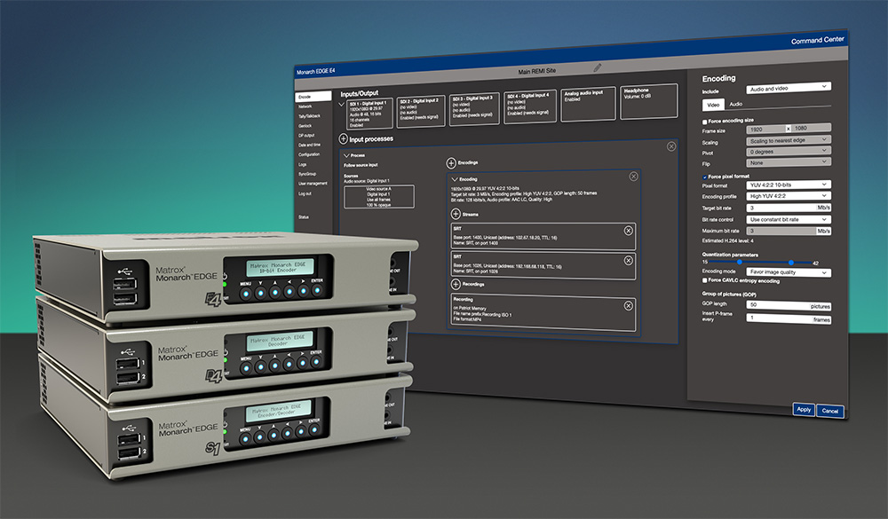Screen dimensions: 888x519
Task: Uncheck Force pixel format checkbox
Action: click(x=704, y=177)
